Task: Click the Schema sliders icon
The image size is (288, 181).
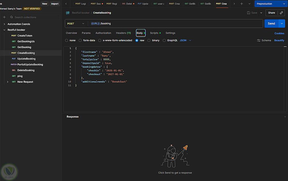Action: click(x=259, y=40)
